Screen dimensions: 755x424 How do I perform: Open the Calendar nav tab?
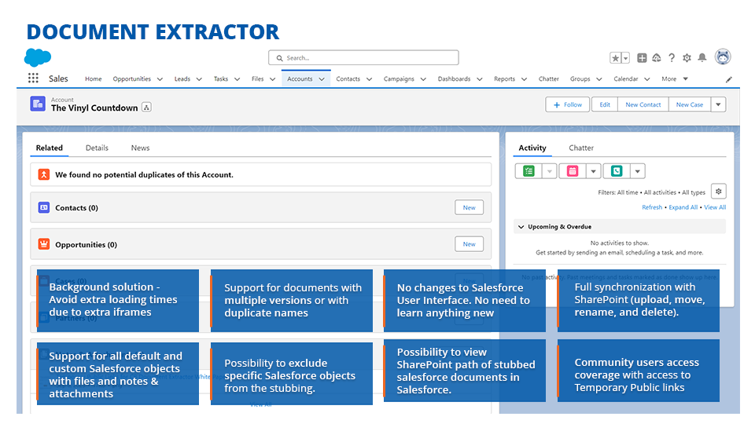(625, 79)
